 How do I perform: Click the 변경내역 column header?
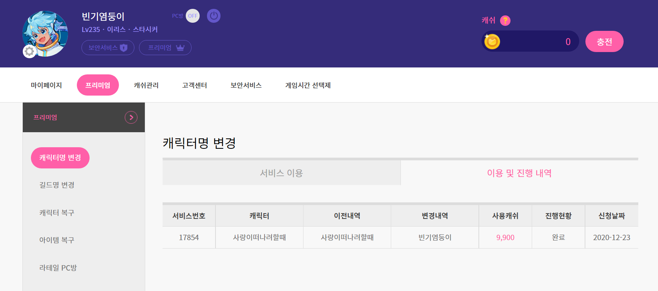pyautogui.click(x=435, y=216)
